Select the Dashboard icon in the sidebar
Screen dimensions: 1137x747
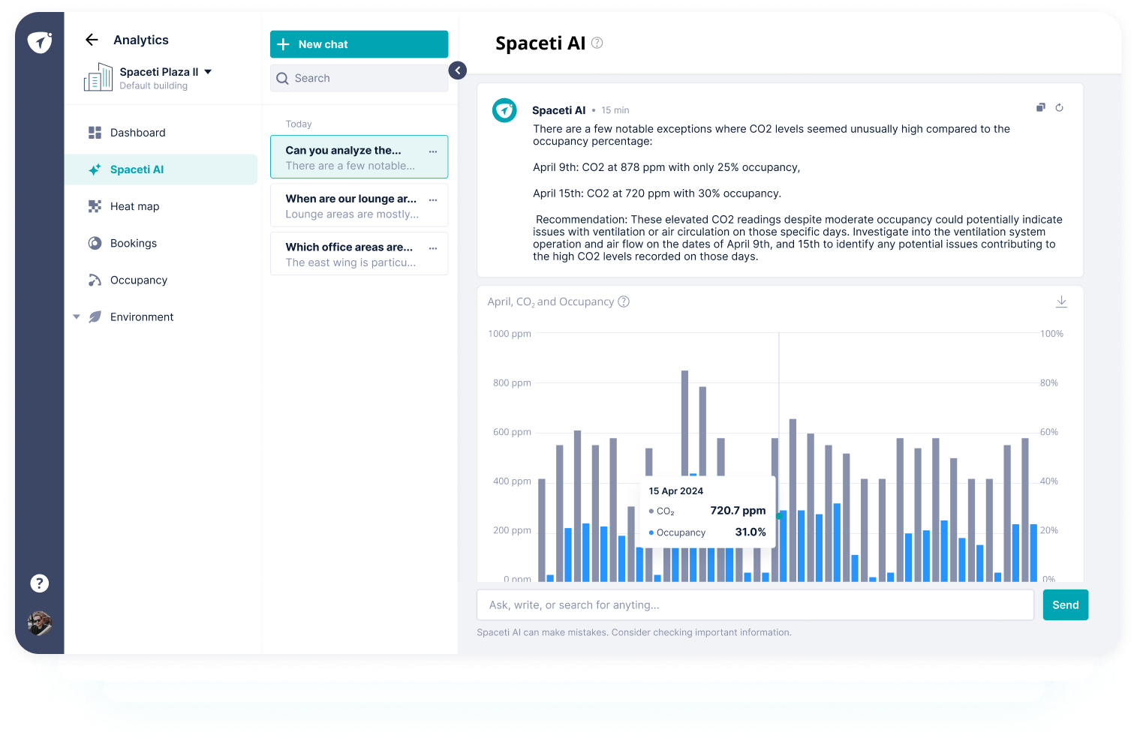coord(95,132)
